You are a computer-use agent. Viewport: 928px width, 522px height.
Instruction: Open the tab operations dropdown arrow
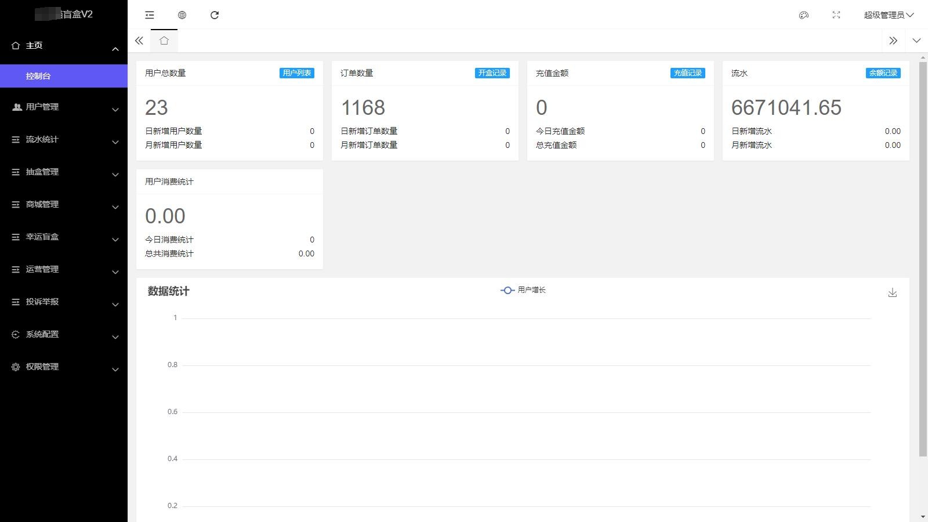pyautogui.click(x=916, y=41)
